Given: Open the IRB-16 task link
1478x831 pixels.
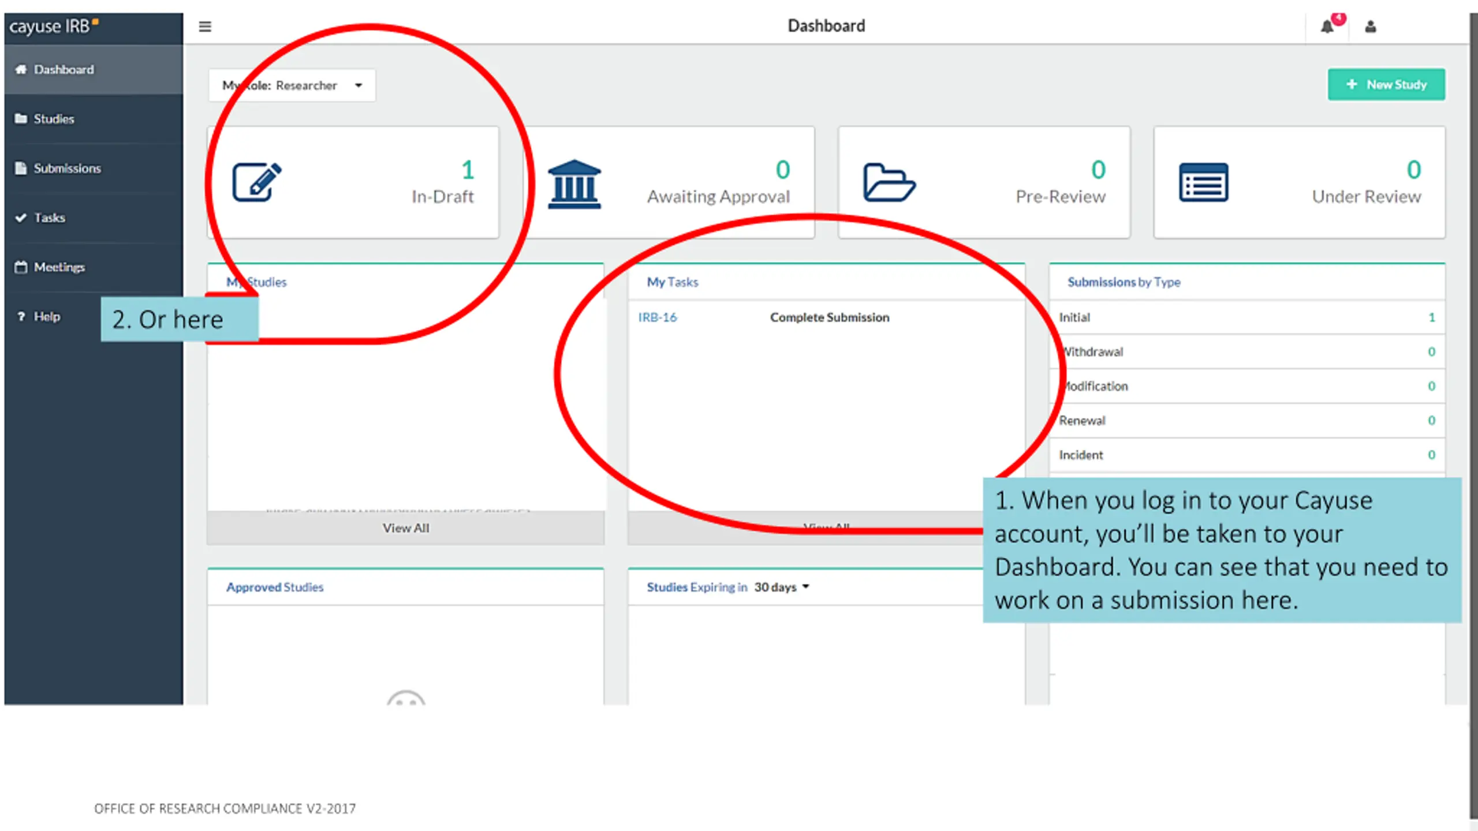Looking at the screenshot, I should [657, 317].
